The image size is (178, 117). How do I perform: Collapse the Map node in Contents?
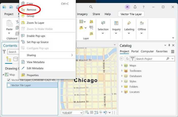tap(3, 74)
